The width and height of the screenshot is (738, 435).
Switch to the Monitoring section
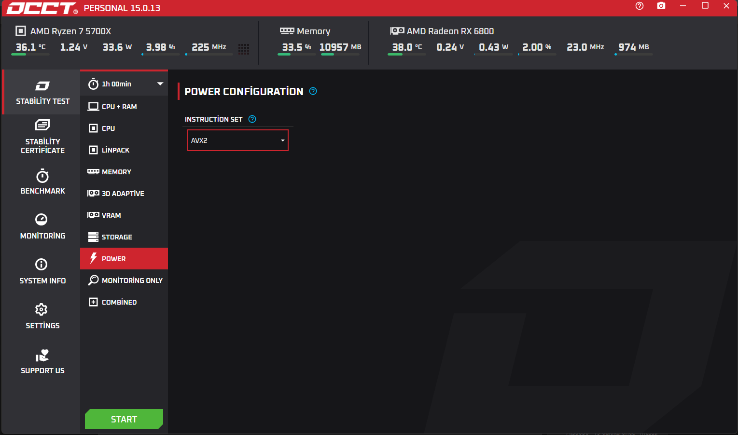tap(42, 226)
